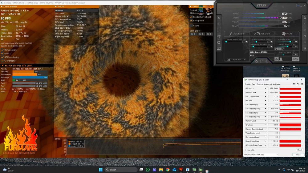Click the GPU-Z screenshot camera icon
Image resolution: width=308 pixels, height=173 pixels.
point(294,84)
